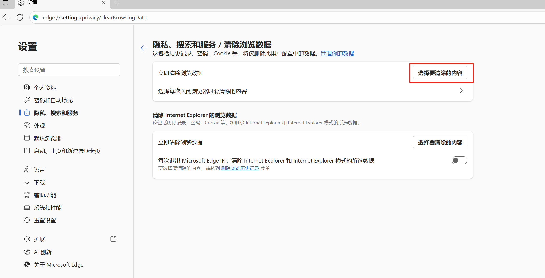Image resolution: width=545 pixels, height=278 pixels.
Task: Open the tab actions menu icon
Action: 6,3
